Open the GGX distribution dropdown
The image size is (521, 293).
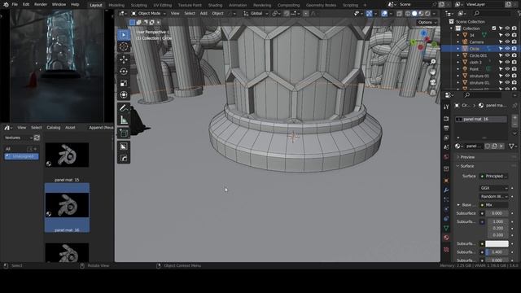[x=494, y=188]
